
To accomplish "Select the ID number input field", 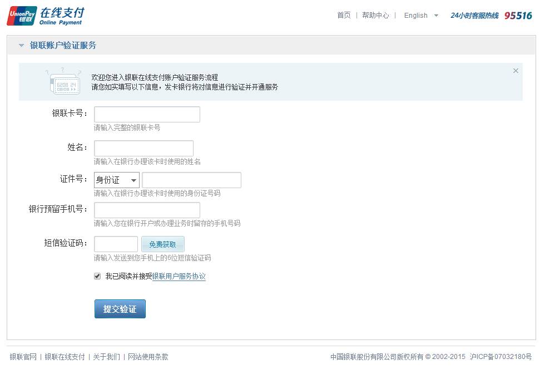I will point(191,180).
